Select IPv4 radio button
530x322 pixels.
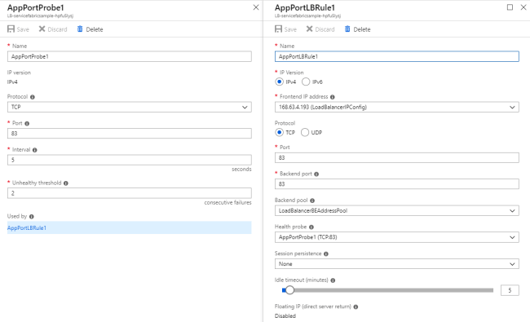point(279,82)
